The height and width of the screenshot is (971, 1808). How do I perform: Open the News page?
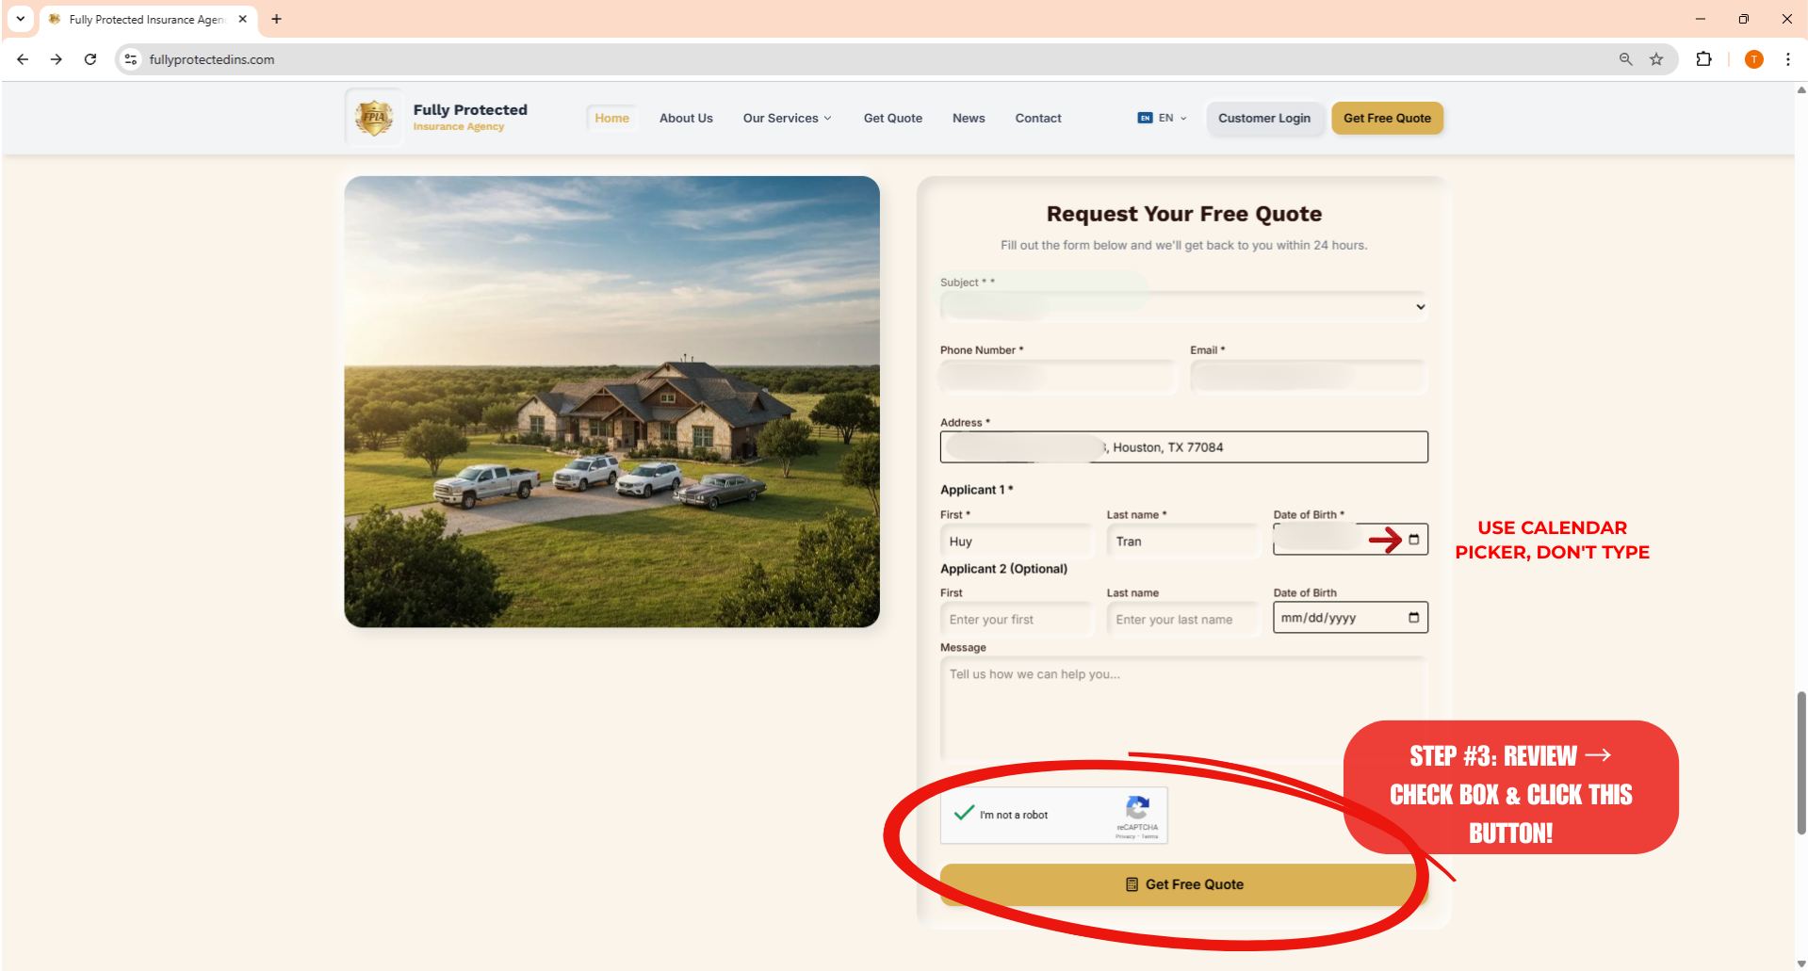[x=969, y=118]
